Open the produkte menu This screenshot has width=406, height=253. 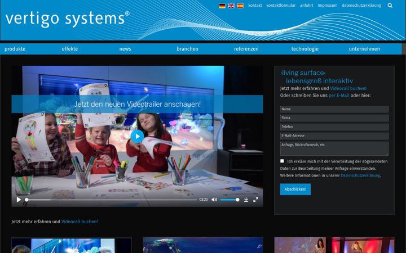(15, 49)
